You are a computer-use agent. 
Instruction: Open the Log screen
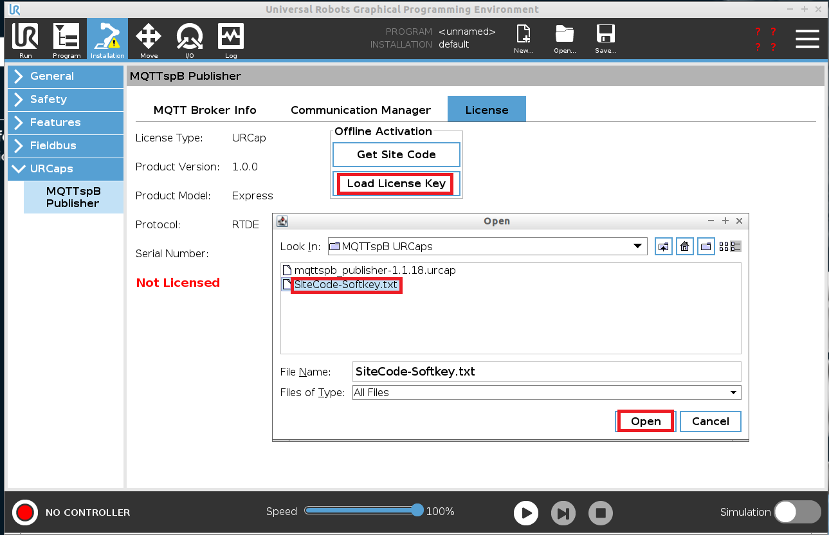pyautogui.click(x=231, y=40)
